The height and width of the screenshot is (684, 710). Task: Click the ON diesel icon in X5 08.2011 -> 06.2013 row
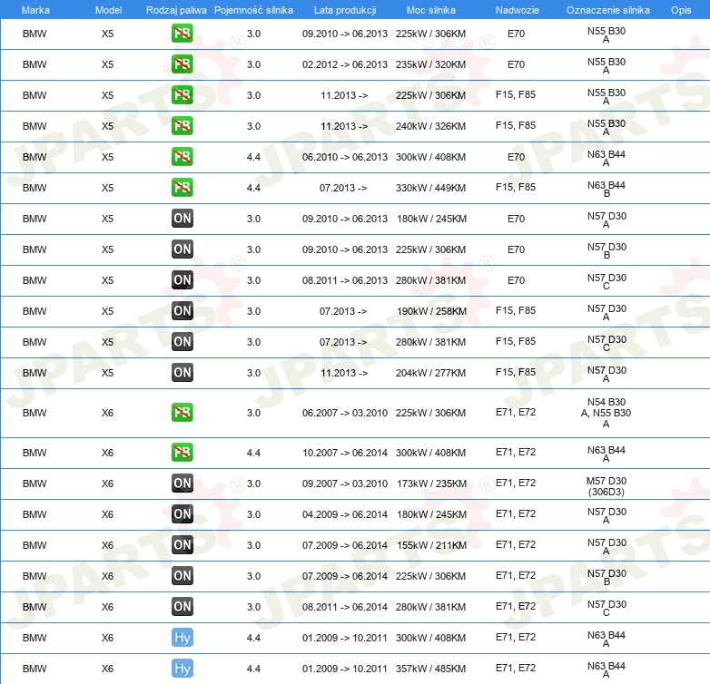tap(182, 279)
